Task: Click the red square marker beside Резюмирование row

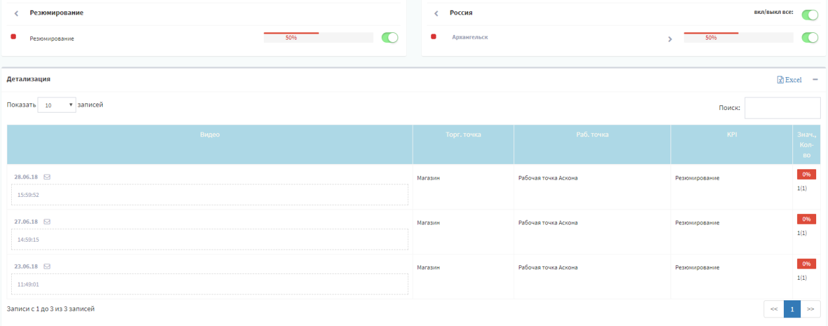Action: click(x=13, y=37)
